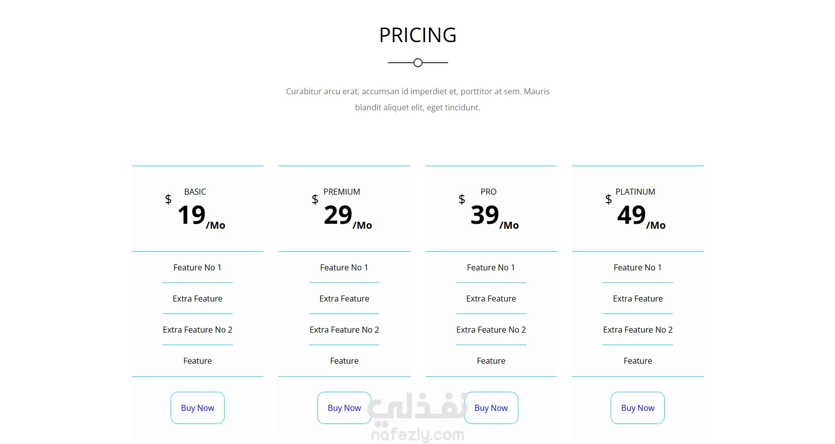Click the BASIC plan title
This screenshot has height=444, width=835.
pos(195,192)
